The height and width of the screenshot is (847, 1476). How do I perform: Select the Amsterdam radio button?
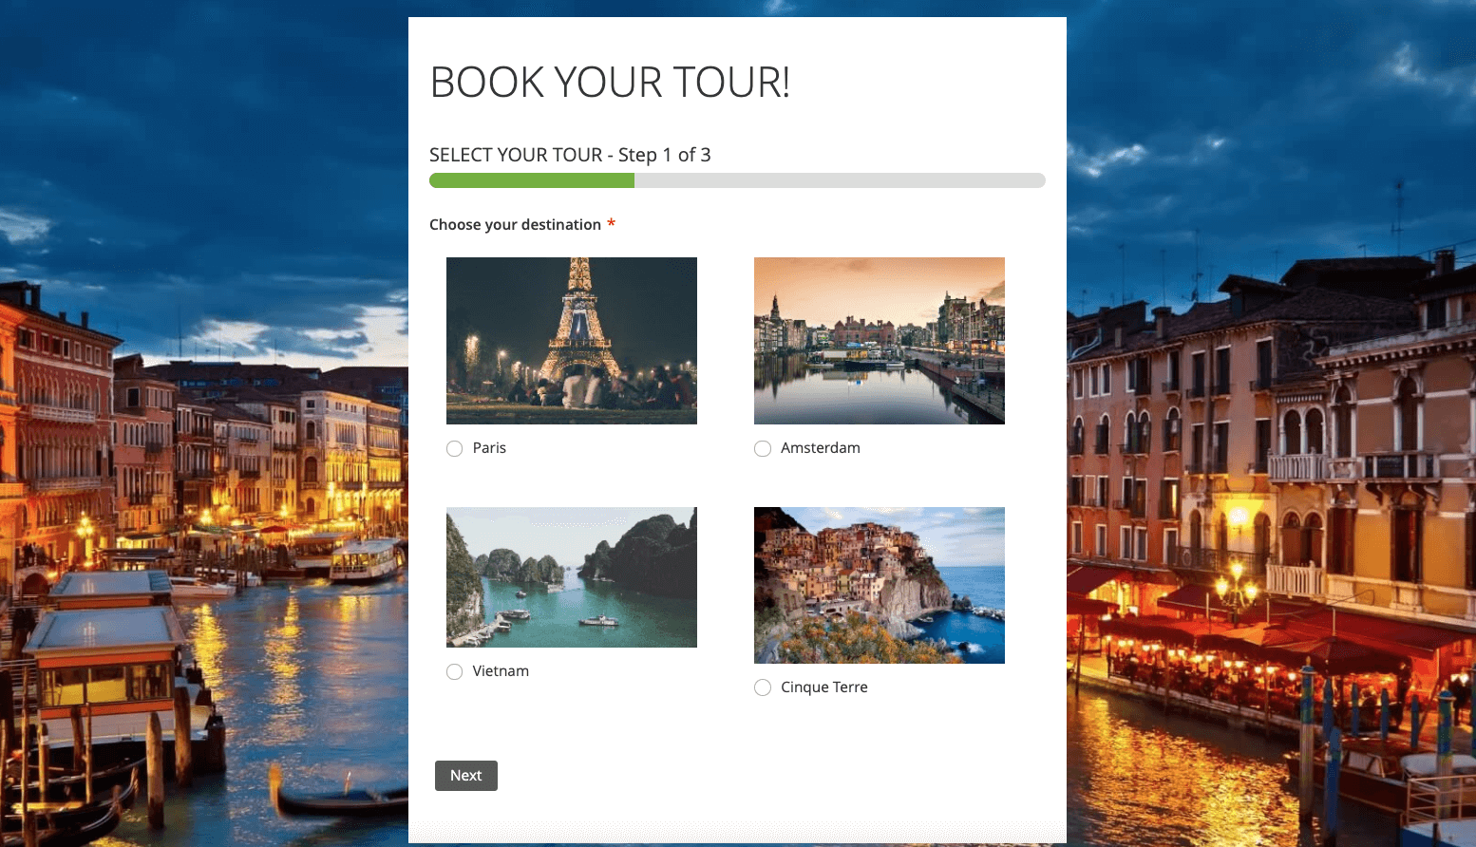click(763, 449)
